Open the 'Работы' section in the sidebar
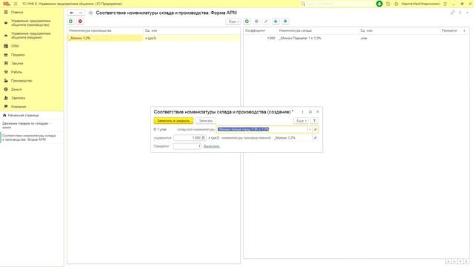The width and height of the screenshot is (474, 267). click(16, 72)
